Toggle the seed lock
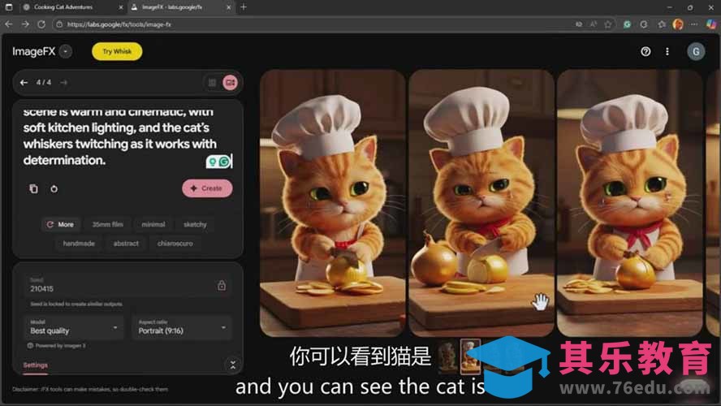Screen dimensions: 721x406 click(x=221, y=286)
